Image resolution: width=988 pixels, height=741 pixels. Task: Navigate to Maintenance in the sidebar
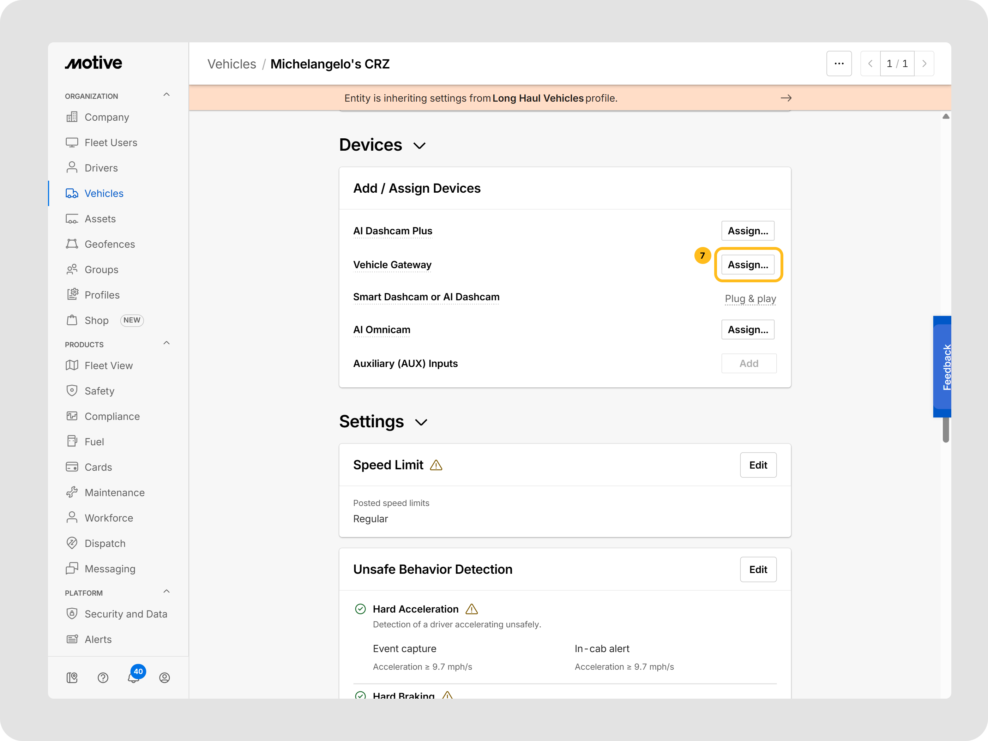click(x=114, y=493)
